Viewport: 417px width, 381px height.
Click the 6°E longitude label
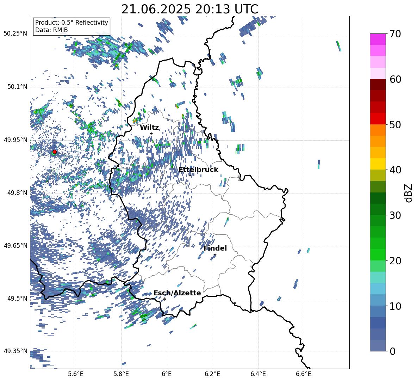(167, 374)
